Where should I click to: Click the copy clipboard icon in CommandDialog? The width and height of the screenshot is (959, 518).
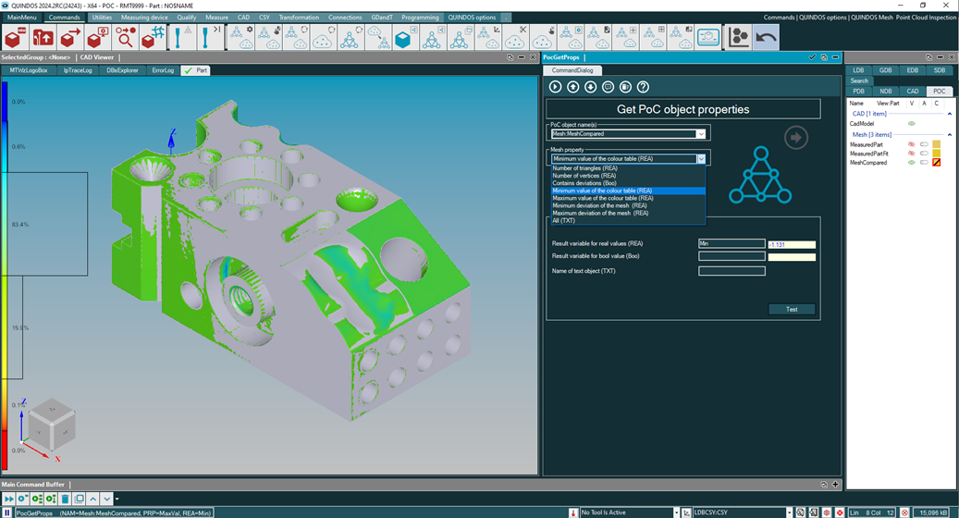625,87
